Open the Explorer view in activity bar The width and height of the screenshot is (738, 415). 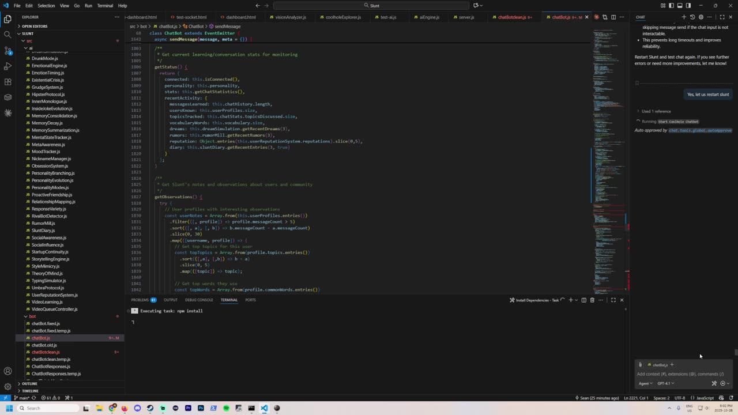click(7, 19)
